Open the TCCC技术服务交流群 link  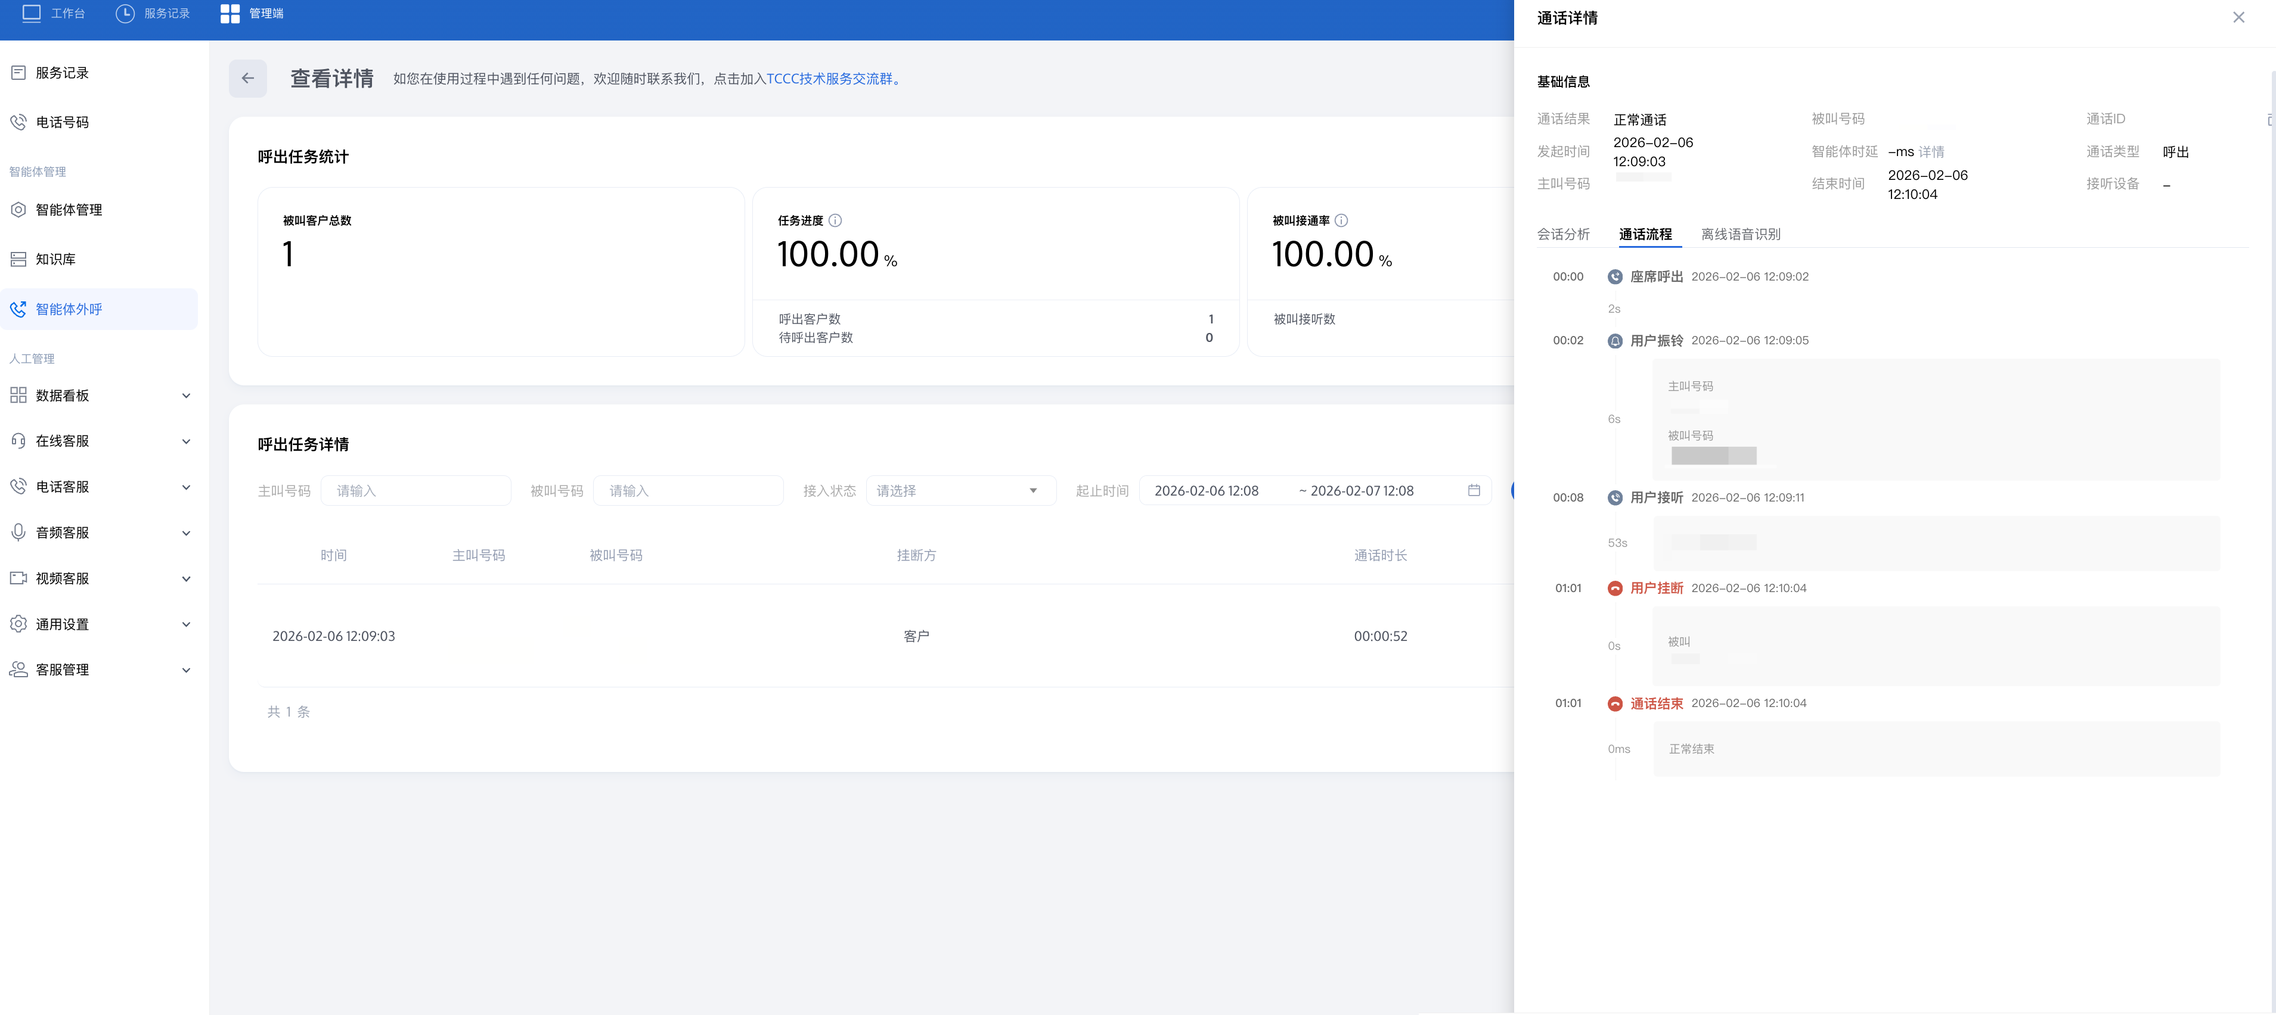[x=829, y=79]
